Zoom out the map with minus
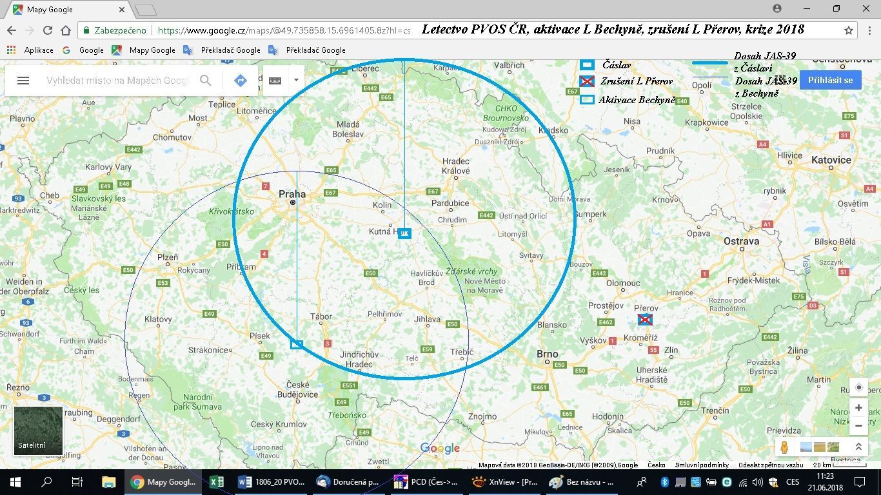This screenshot has height=495, width=881. click(x=858, y=425)
